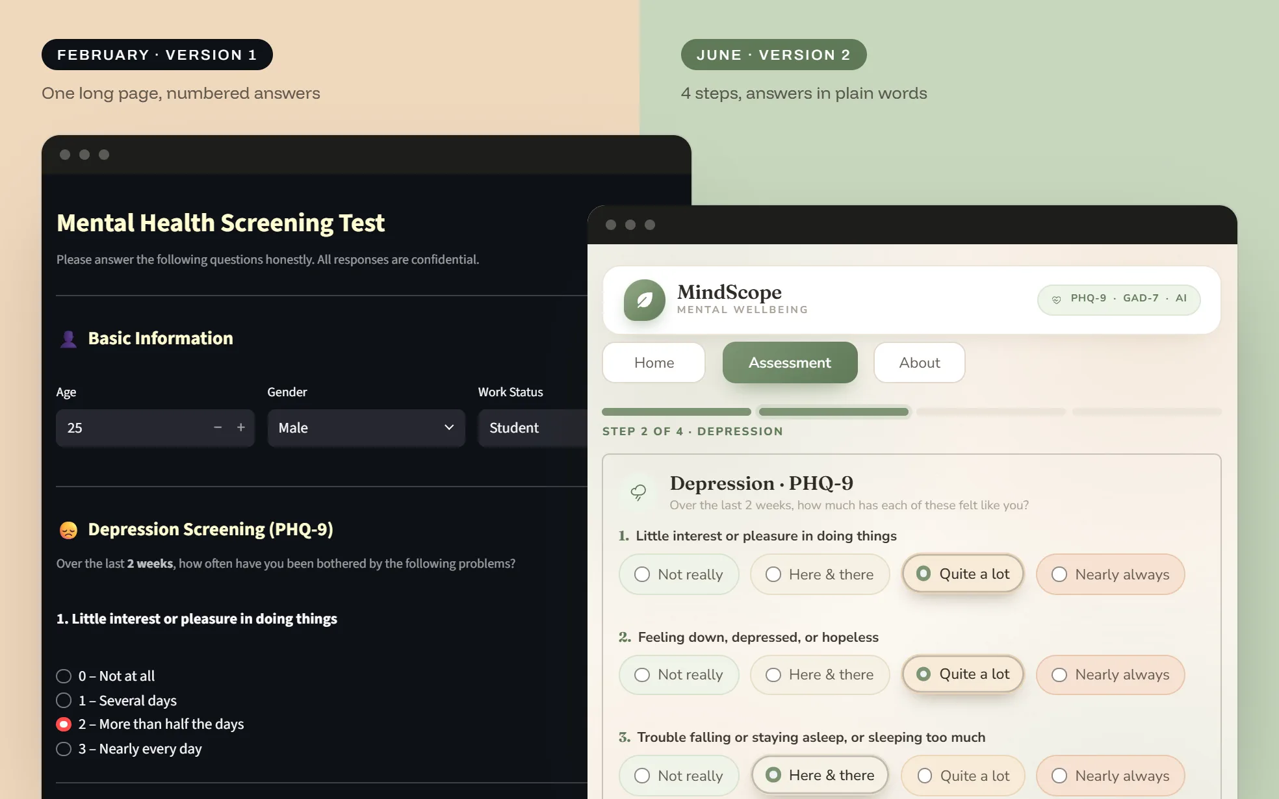
Task: Open the Home tab in MindScope
Action: [x=654, y=362]
